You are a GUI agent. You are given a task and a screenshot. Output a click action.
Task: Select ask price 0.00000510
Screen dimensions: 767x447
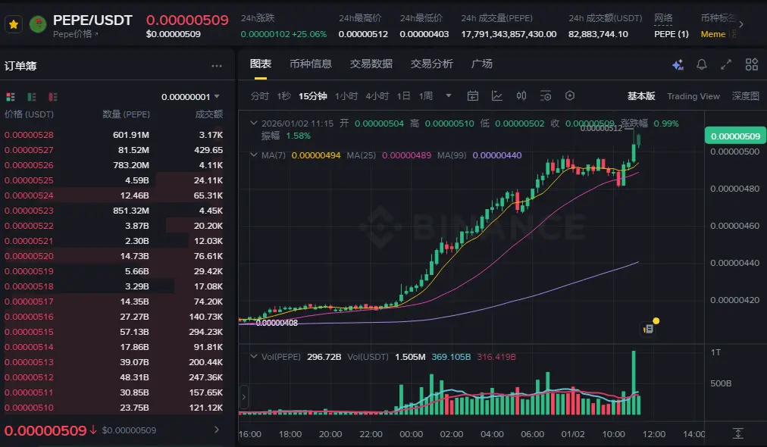(29, 408)
